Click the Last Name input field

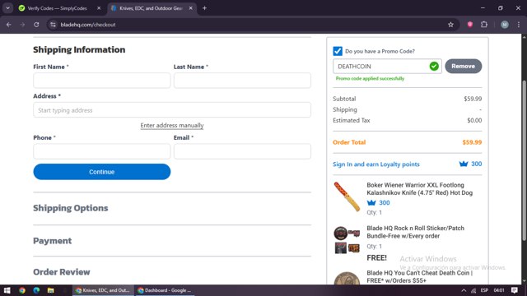click(x=242, y=81)
